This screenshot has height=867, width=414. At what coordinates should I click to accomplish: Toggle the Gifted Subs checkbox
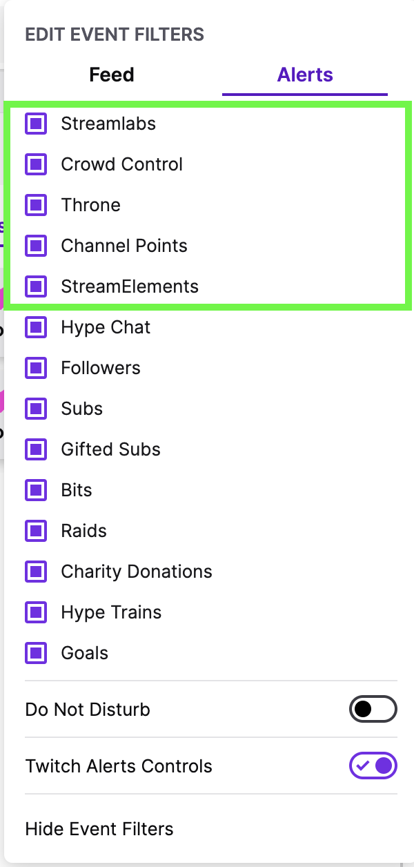35,449
